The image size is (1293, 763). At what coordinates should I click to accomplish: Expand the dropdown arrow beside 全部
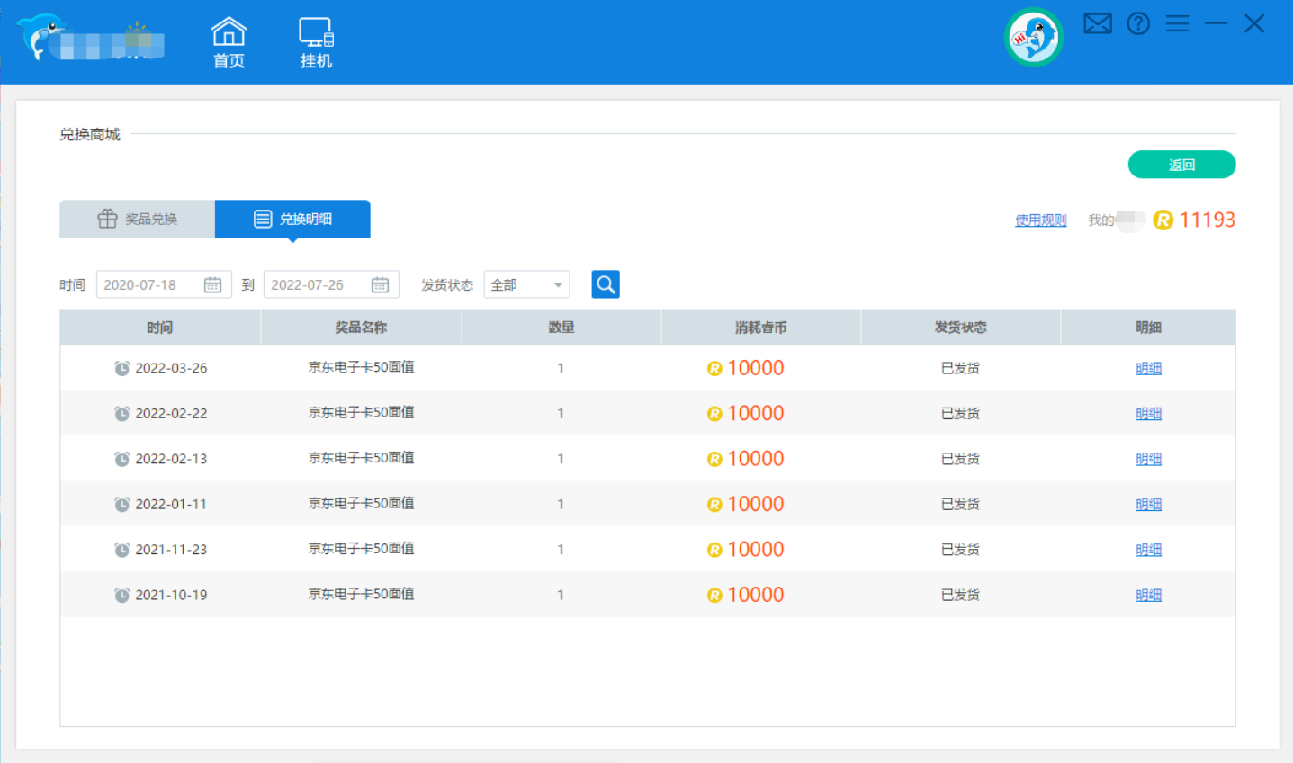tap(560, 283)
